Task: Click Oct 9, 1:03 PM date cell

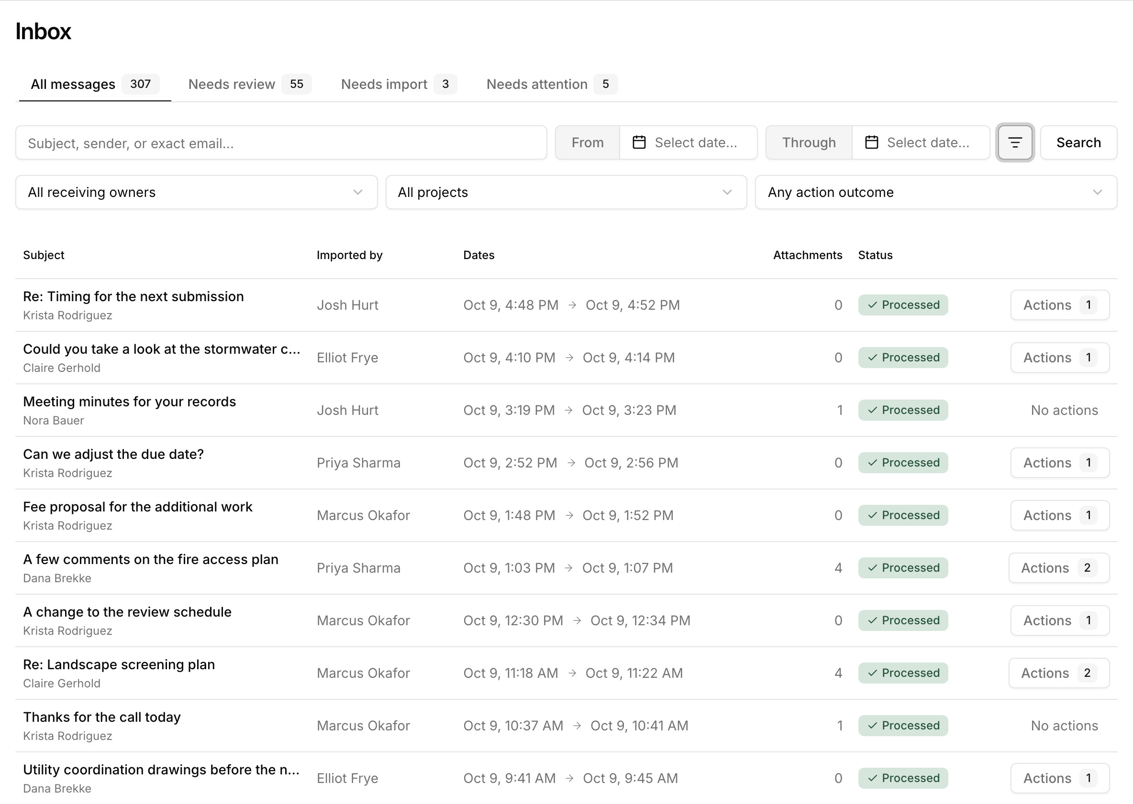Action: tap(509, 568)
